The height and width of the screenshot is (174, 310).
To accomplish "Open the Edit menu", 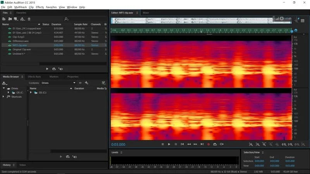I will [x=10, y=7].
